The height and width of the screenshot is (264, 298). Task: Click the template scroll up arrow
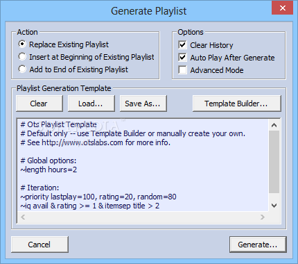pos(274,125)
